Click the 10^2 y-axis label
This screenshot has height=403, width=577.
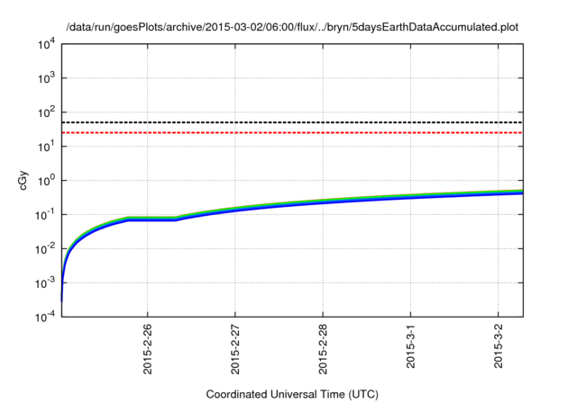pos(47,112)
